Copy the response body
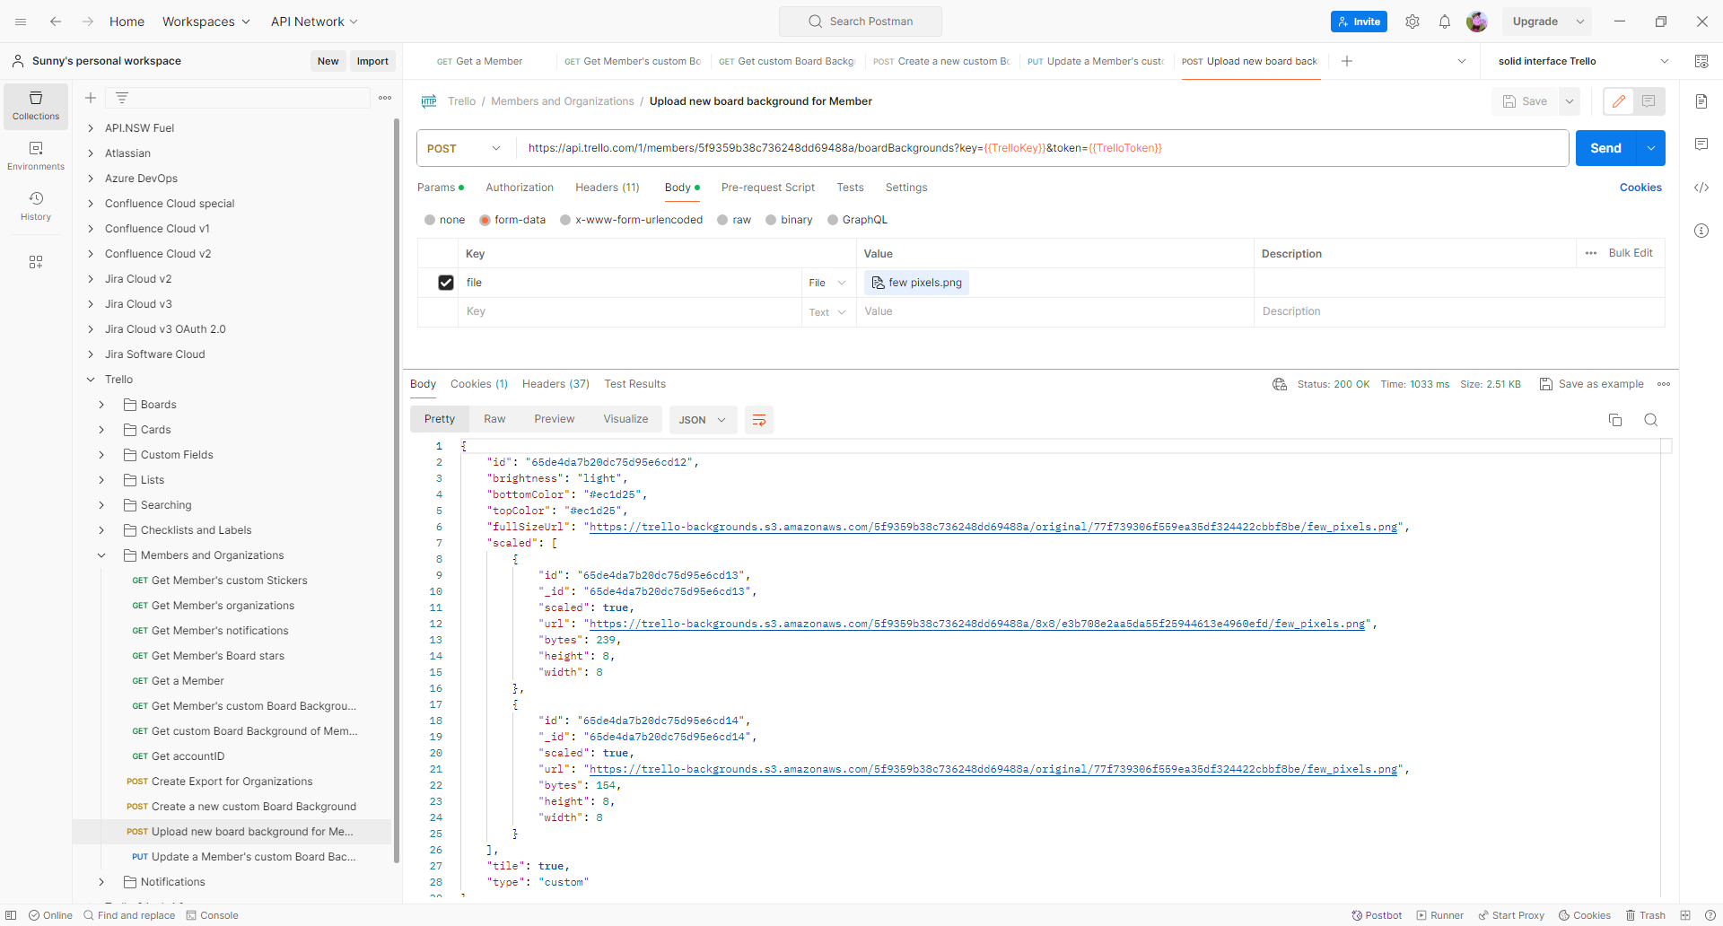This screenshot has height=926, width=1723. pyautogui.click(x=1615, y=420)
